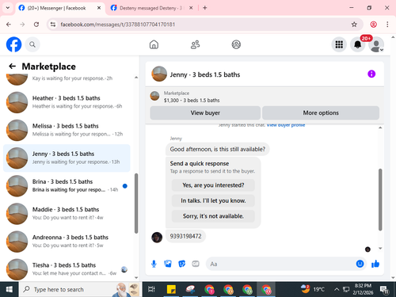The height and width of the screenshot is (297, 396).
Task: Go back using Marketplace back arrow
Action: [x=12, y=67]
